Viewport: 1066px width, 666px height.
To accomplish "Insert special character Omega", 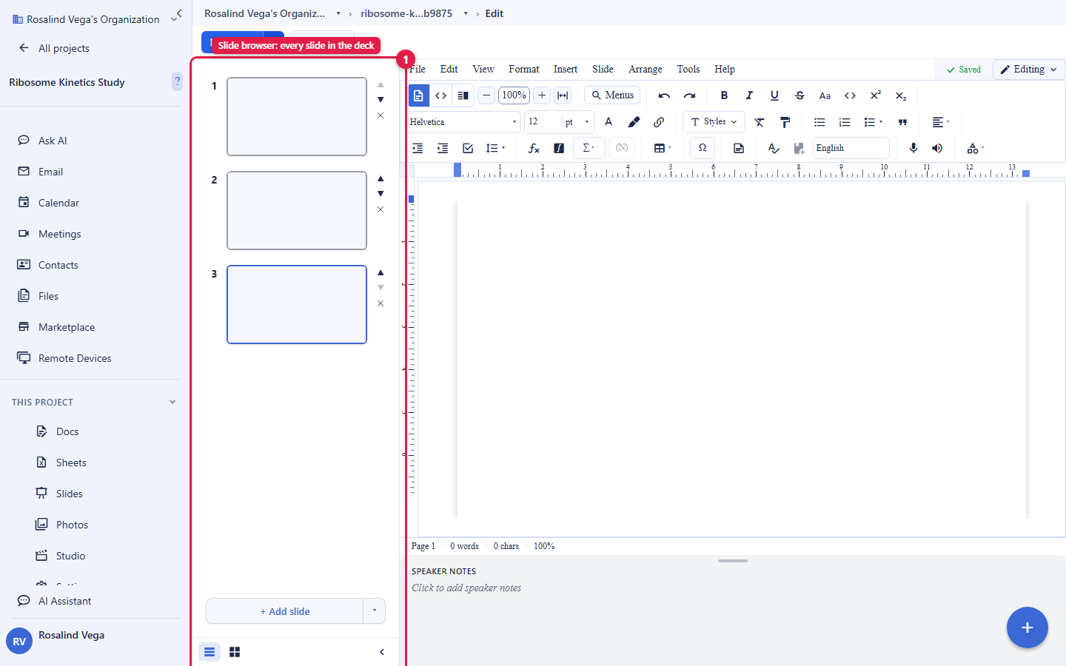I will coord(702,148).
